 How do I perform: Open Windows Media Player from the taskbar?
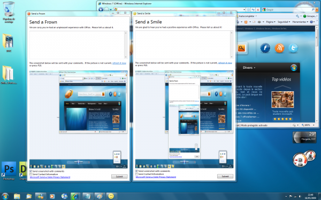[x=52, y=196]
